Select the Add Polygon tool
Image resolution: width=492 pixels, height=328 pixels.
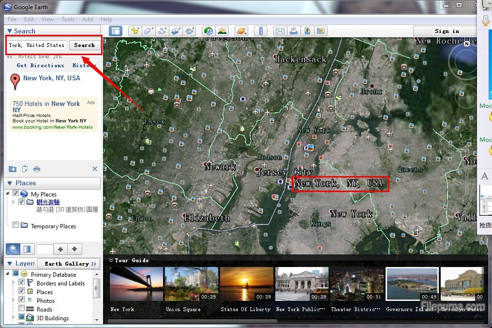pos(149,31)
